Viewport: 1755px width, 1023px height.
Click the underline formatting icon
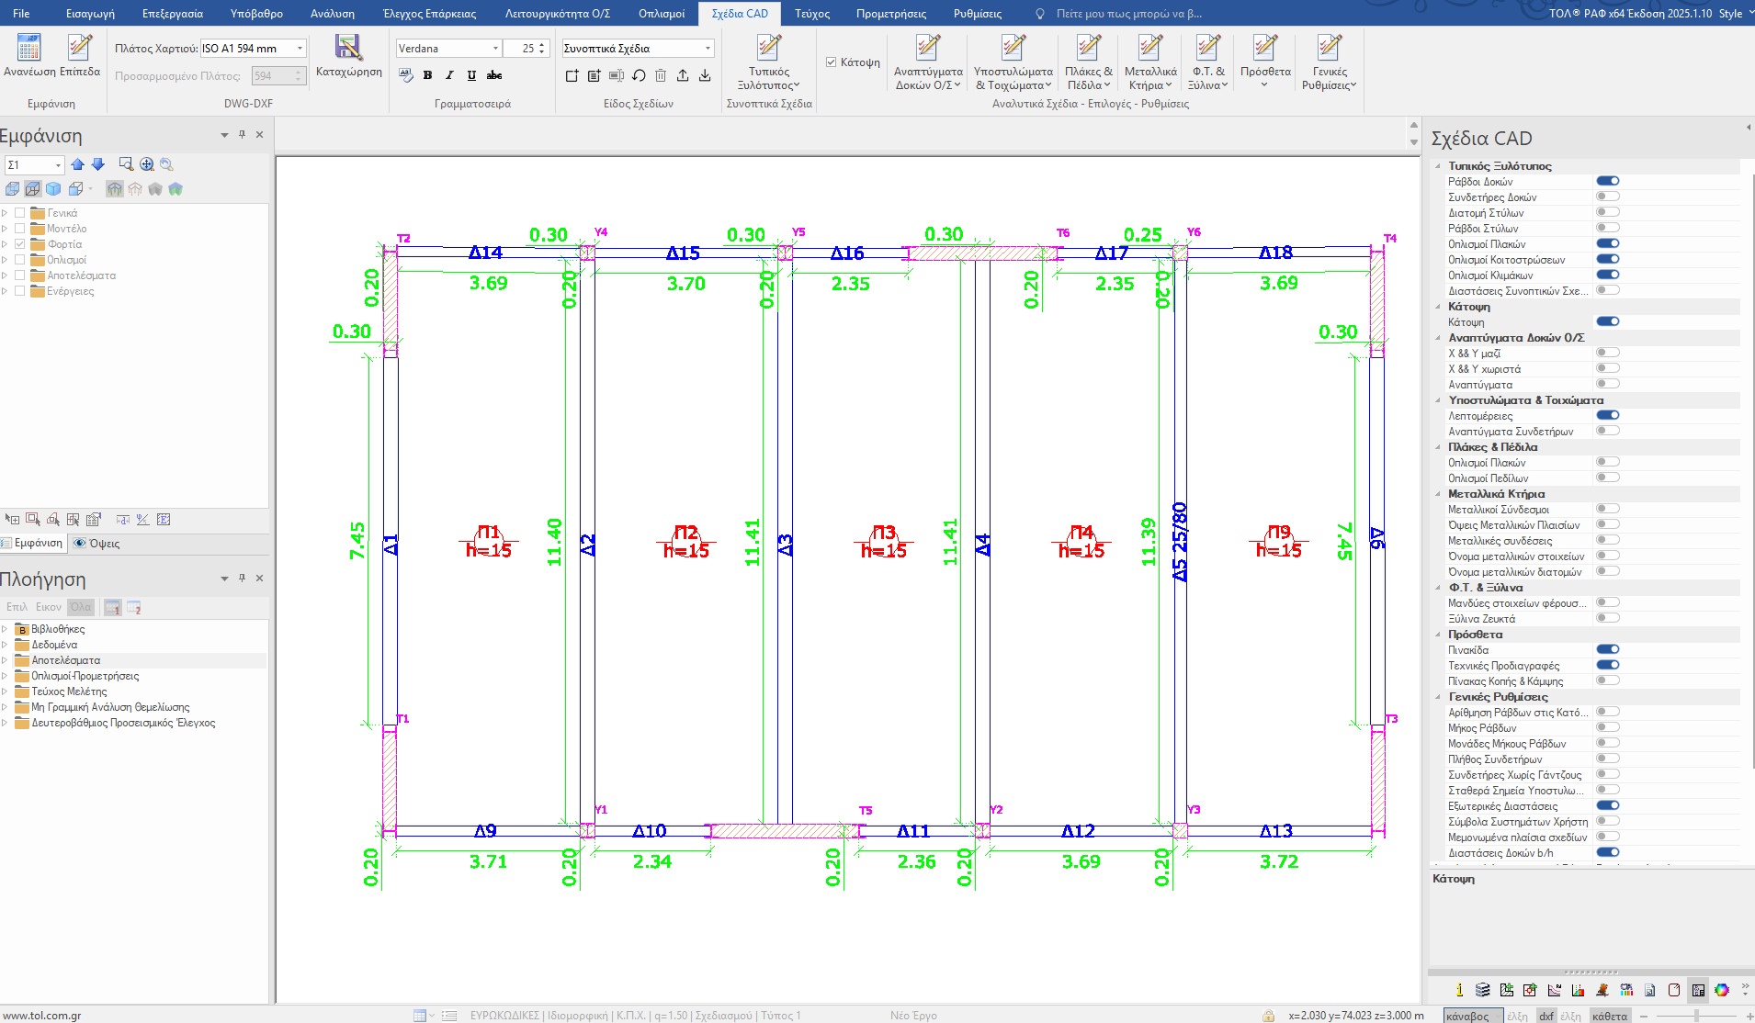[471, 75]
